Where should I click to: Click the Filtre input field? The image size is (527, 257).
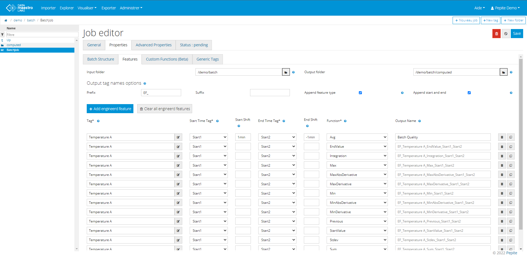point(42,35)
